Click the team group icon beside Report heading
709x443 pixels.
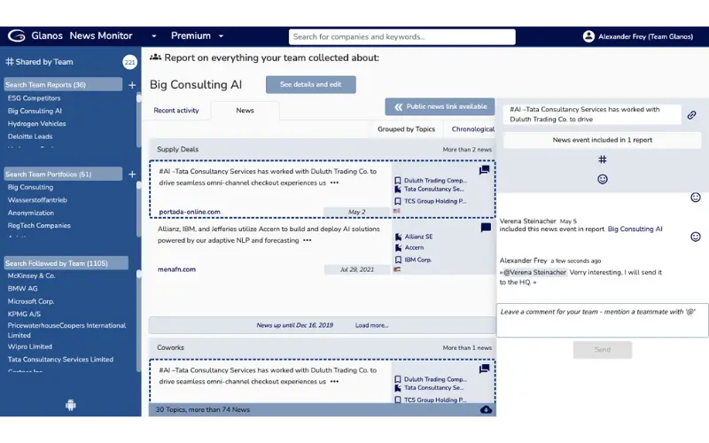click(155, 57)
